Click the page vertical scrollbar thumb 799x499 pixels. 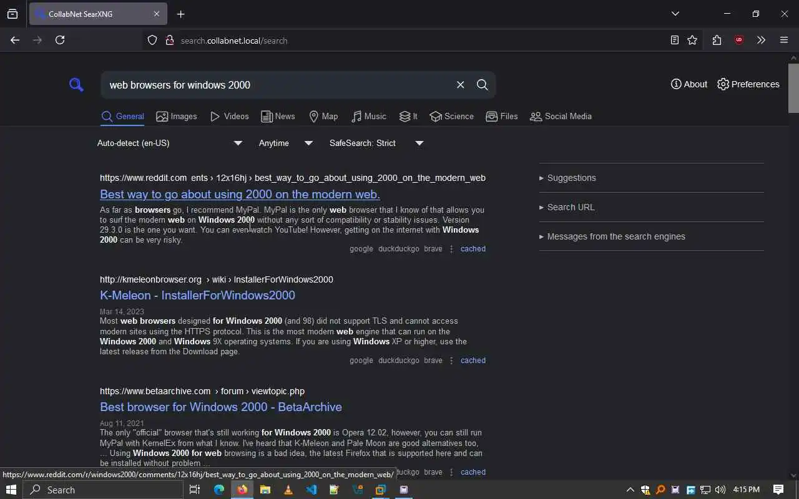point(793,87)
